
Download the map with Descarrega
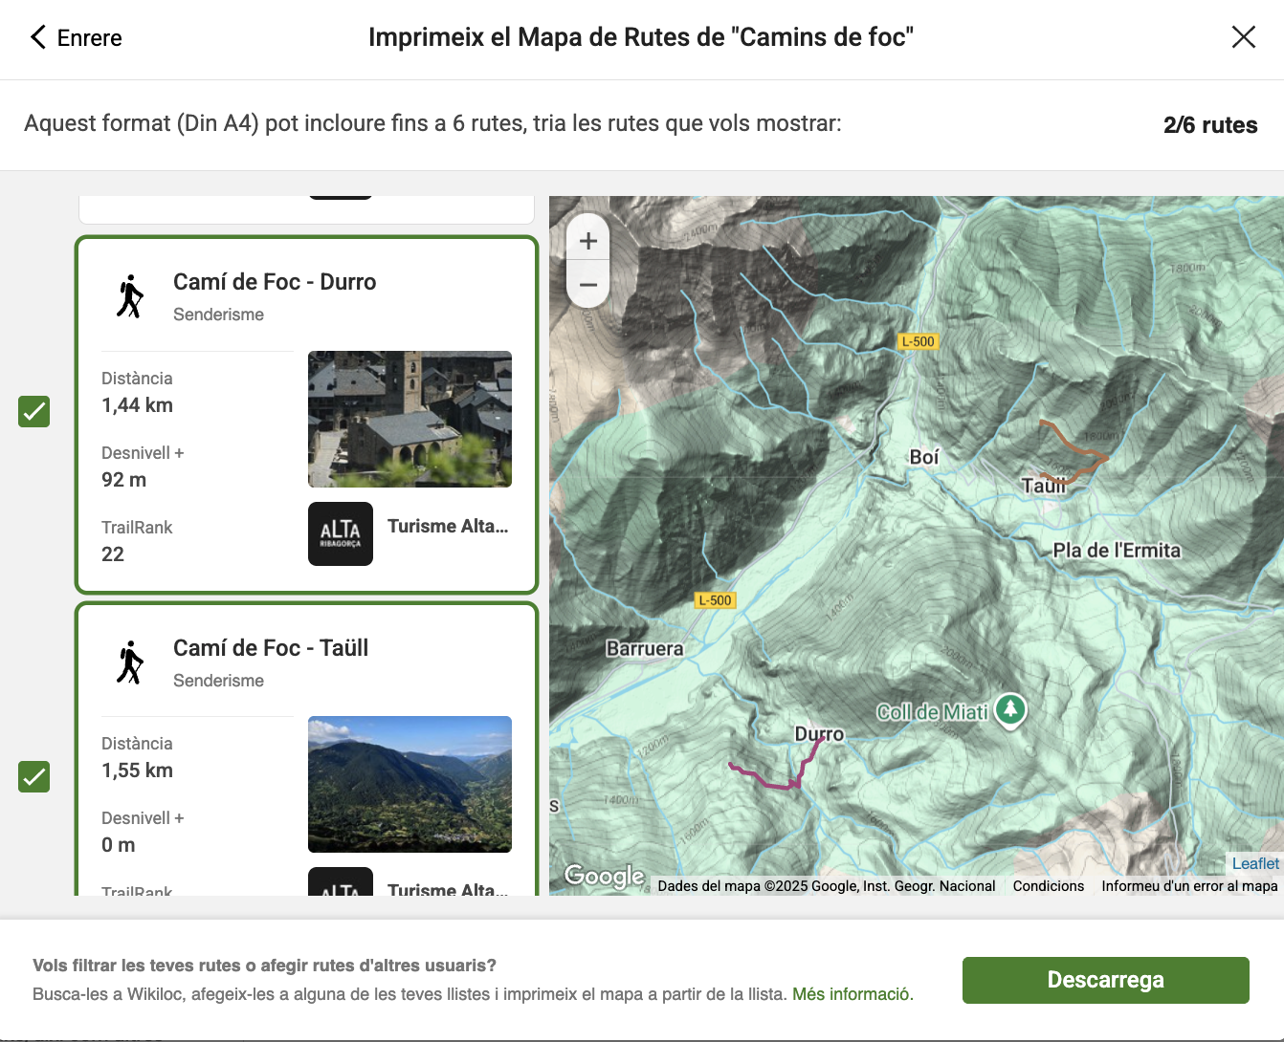[1105, 980]
